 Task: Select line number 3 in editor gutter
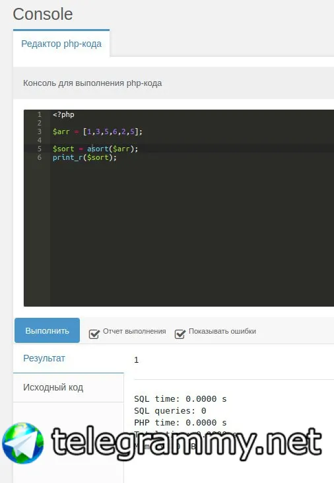click(40, 132)
